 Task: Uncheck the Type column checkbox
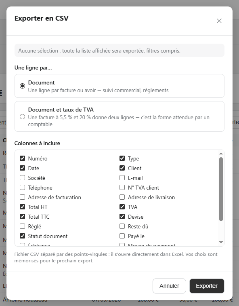coord(122,158)
